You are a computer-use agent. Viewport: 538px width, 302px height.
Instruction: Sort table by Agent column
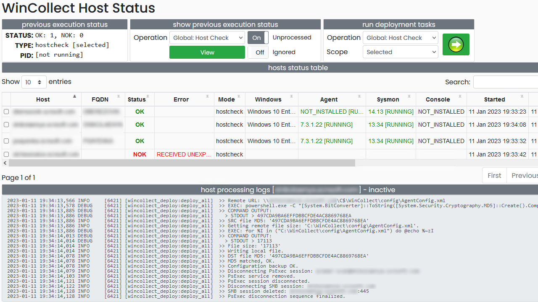coord(329,99)
